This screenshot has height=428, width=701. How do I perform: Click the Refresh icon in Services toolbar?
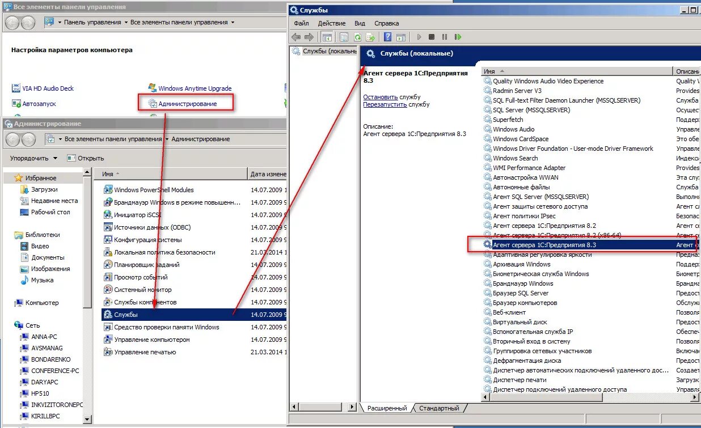pos(357,37)
